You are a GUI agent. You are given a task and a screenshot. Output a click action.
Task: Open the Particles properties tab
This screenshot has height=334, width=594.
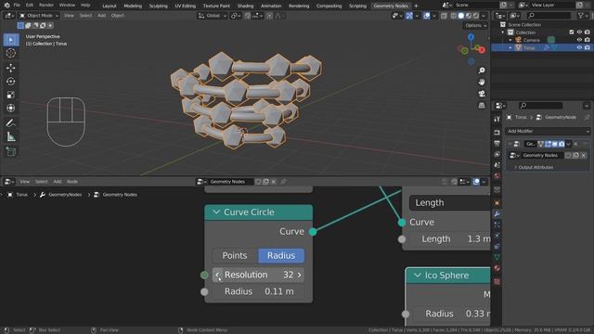497,225
